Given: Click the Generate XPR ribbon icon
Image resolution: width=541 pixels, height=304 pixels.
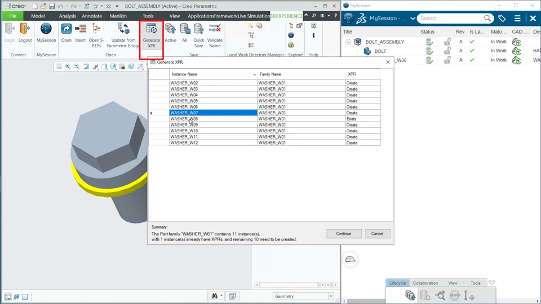Looking at the screenshot, I should tap(151, 29).
